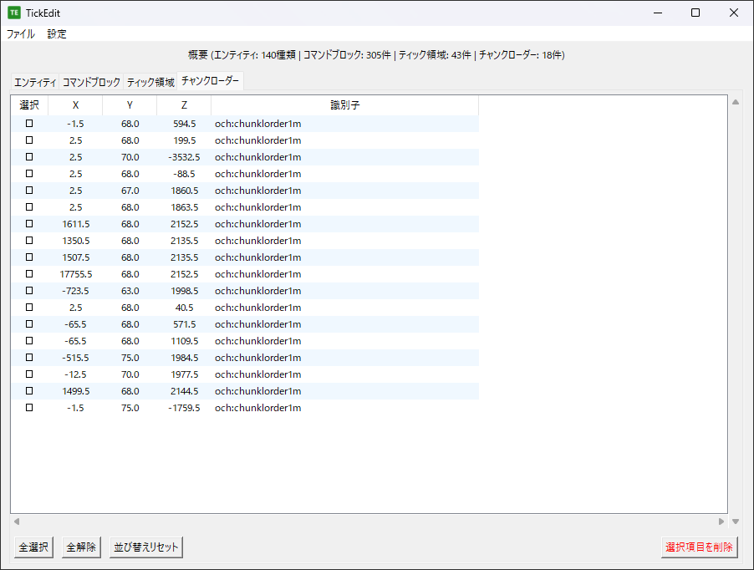The width and height of the screenshot is (754, 570).
Task: Click the Y value 67.0
Action: (x=130, y=191)
